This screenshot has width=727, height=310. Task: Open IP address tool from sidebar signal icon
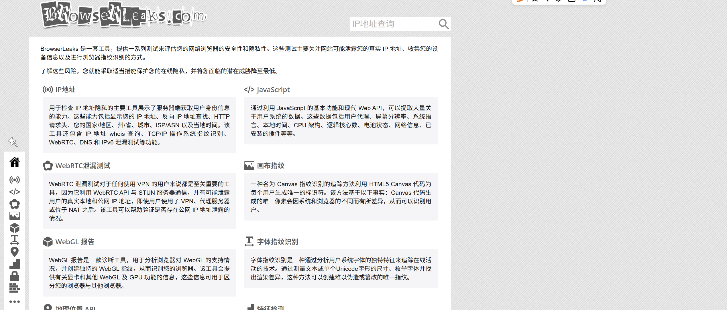[x=15, y=180]
